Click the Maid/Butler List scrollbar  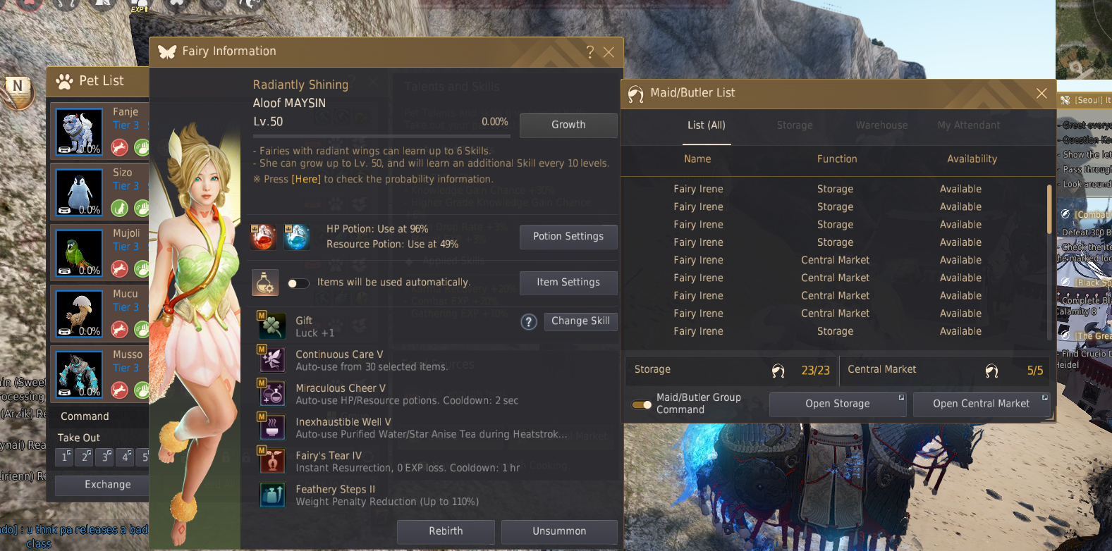1049,209
